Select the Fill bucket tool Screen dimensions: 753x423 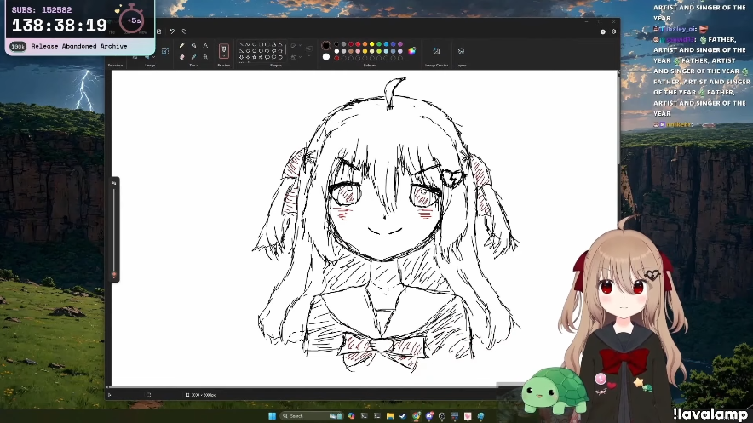pyautogui.click(x=193, y=45)
